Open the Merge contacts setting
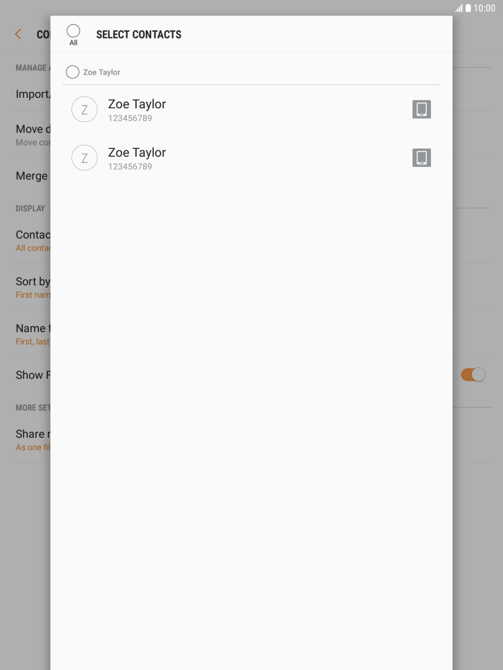Viewport: 503px width, 670px height. (x=32, y=176)
